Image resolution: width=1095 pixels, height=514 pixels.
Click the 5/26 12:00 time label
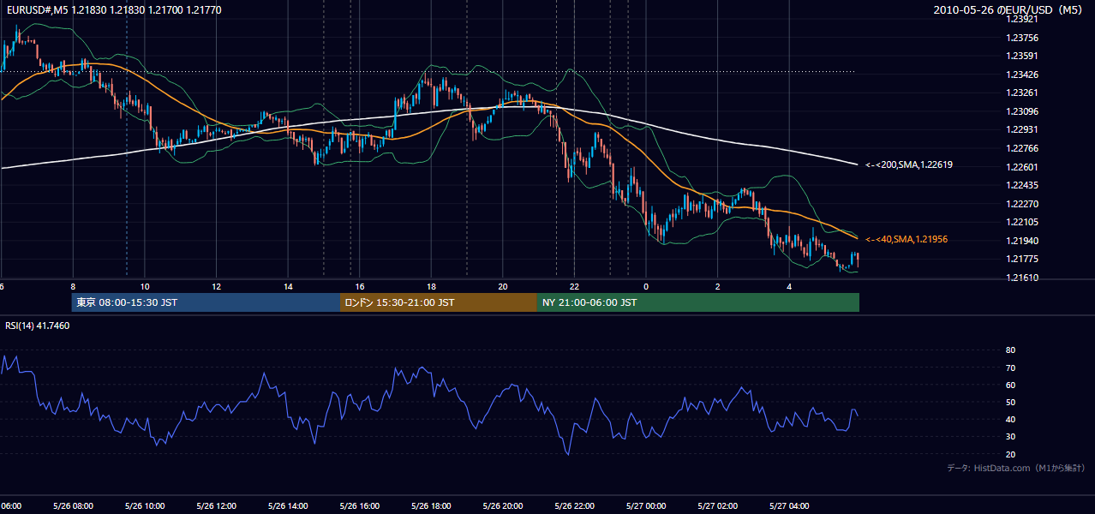click(216, 505)
